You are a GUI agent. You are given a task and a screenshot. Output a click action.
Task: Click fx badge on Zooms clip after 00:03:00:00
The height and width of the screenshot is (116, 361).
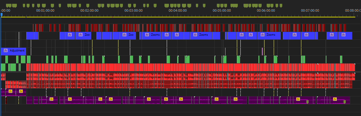pyautogui.click(x=147, y=35)
